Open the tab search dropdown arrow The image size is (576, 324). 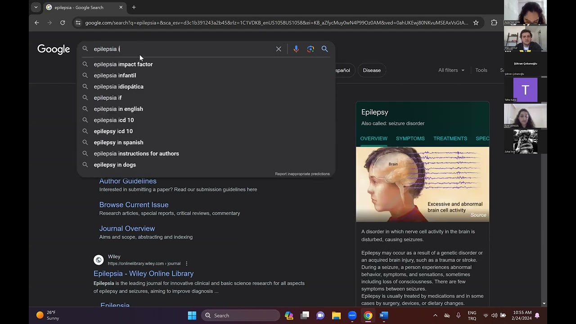pyautogui.click(x=36, y=7)
